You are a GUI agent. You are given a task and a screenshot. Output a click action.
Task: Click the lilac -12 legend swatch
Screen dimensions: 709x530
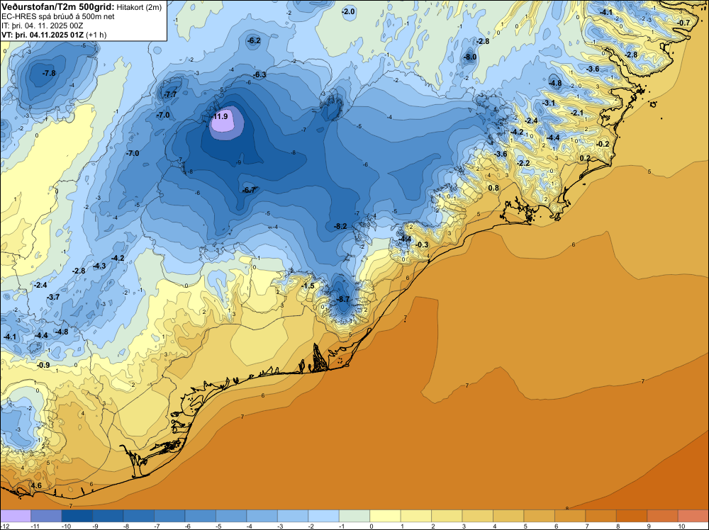(x=16, y=516)
